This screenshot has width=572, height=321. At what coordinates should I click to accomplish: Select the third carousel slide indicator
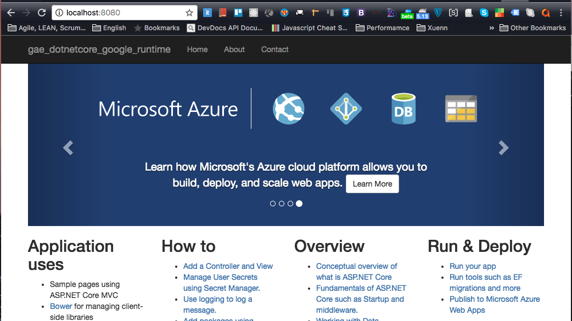290,204
